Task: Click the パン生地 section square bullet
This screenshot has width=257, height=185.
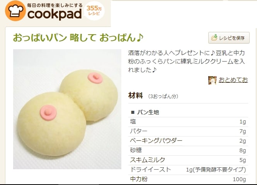Action: point(133,112)
